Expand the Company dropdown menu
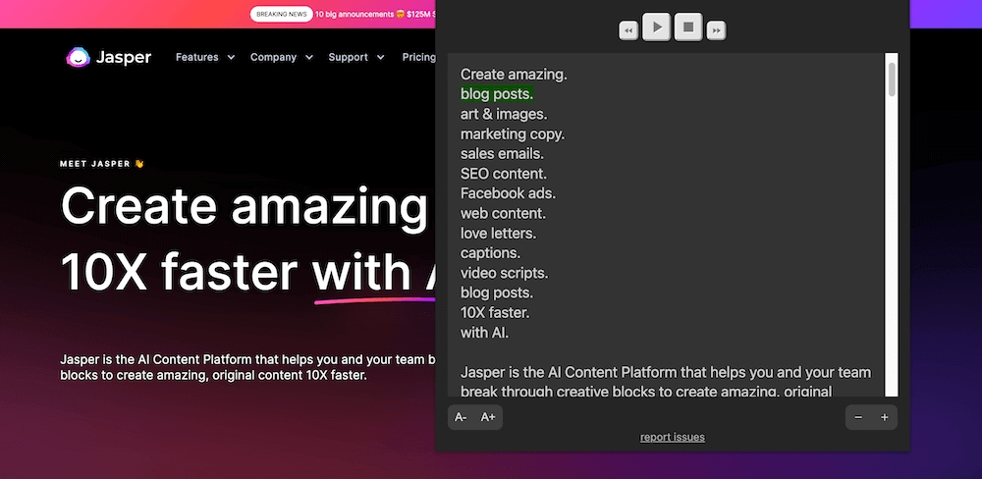The height and width of the screenshot is (479, 982). [x=282, y=57]
